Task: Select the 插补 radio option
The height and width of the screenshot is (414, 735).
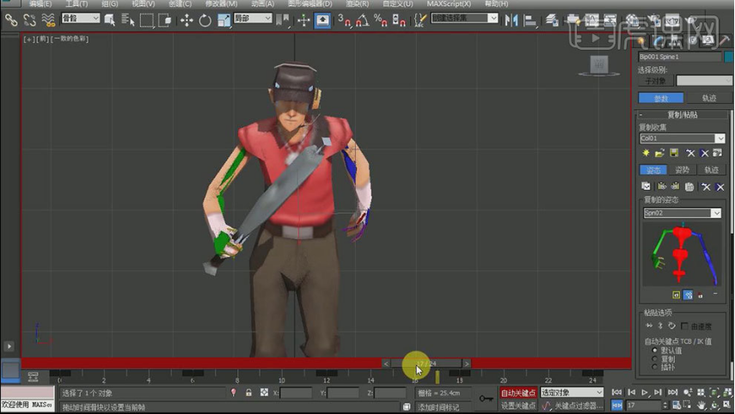Action: [655, 368]
